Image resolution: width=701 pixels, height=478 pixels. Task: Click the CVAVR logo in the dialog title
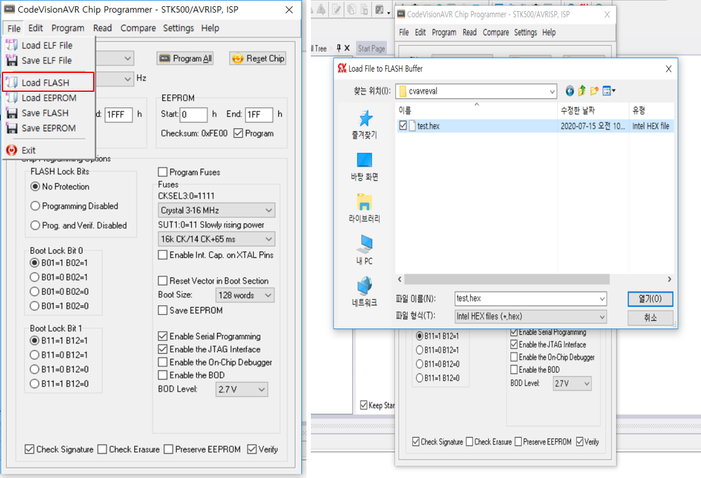[342, 69]
